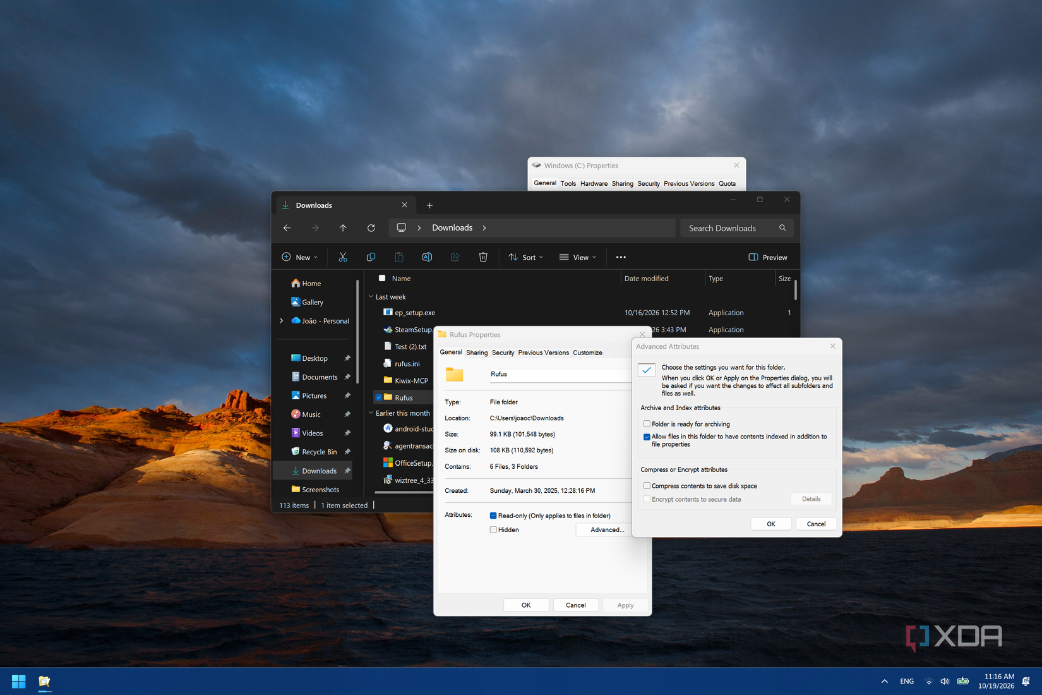This screenshot has width=1042, height=695.
Task: Open the View dropdown menu
Action: 578,257
